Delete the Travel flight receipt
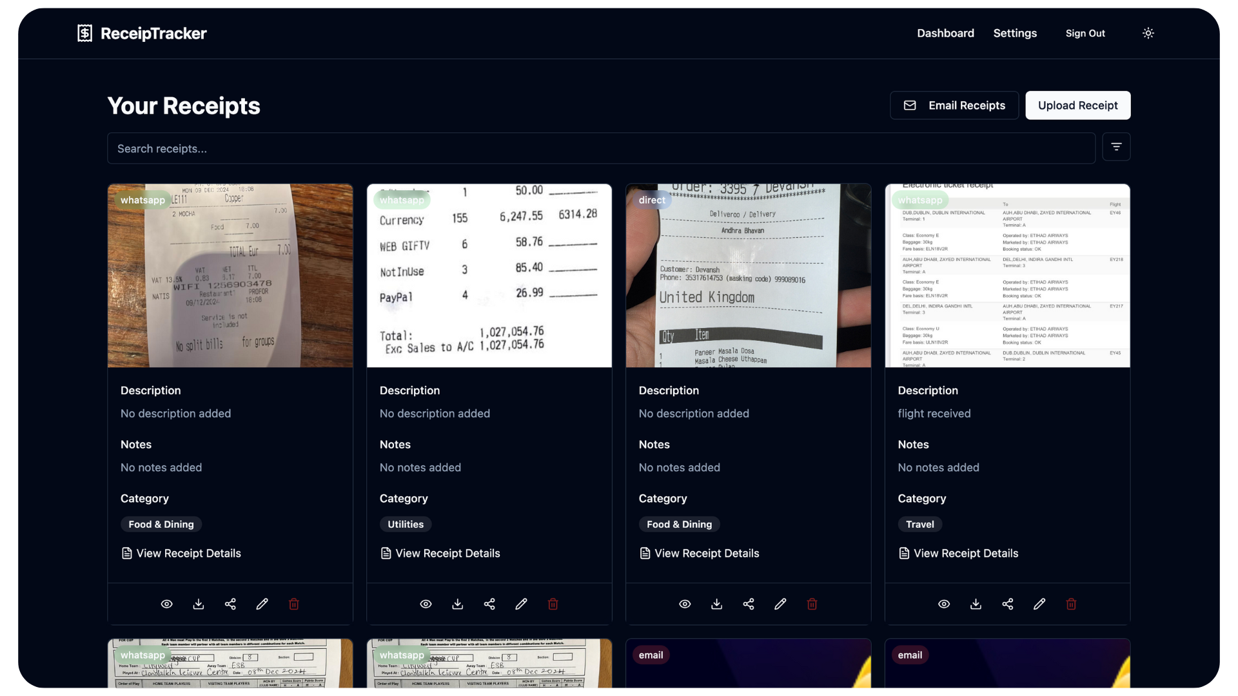Screen dimensions: 1238x696 [x=1072, y=604]
